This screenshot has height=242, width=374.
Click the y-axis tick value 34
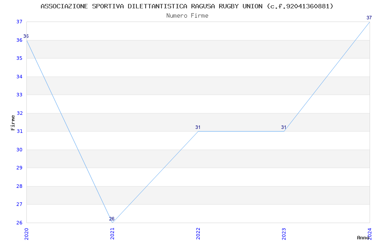tap(19, 77)
